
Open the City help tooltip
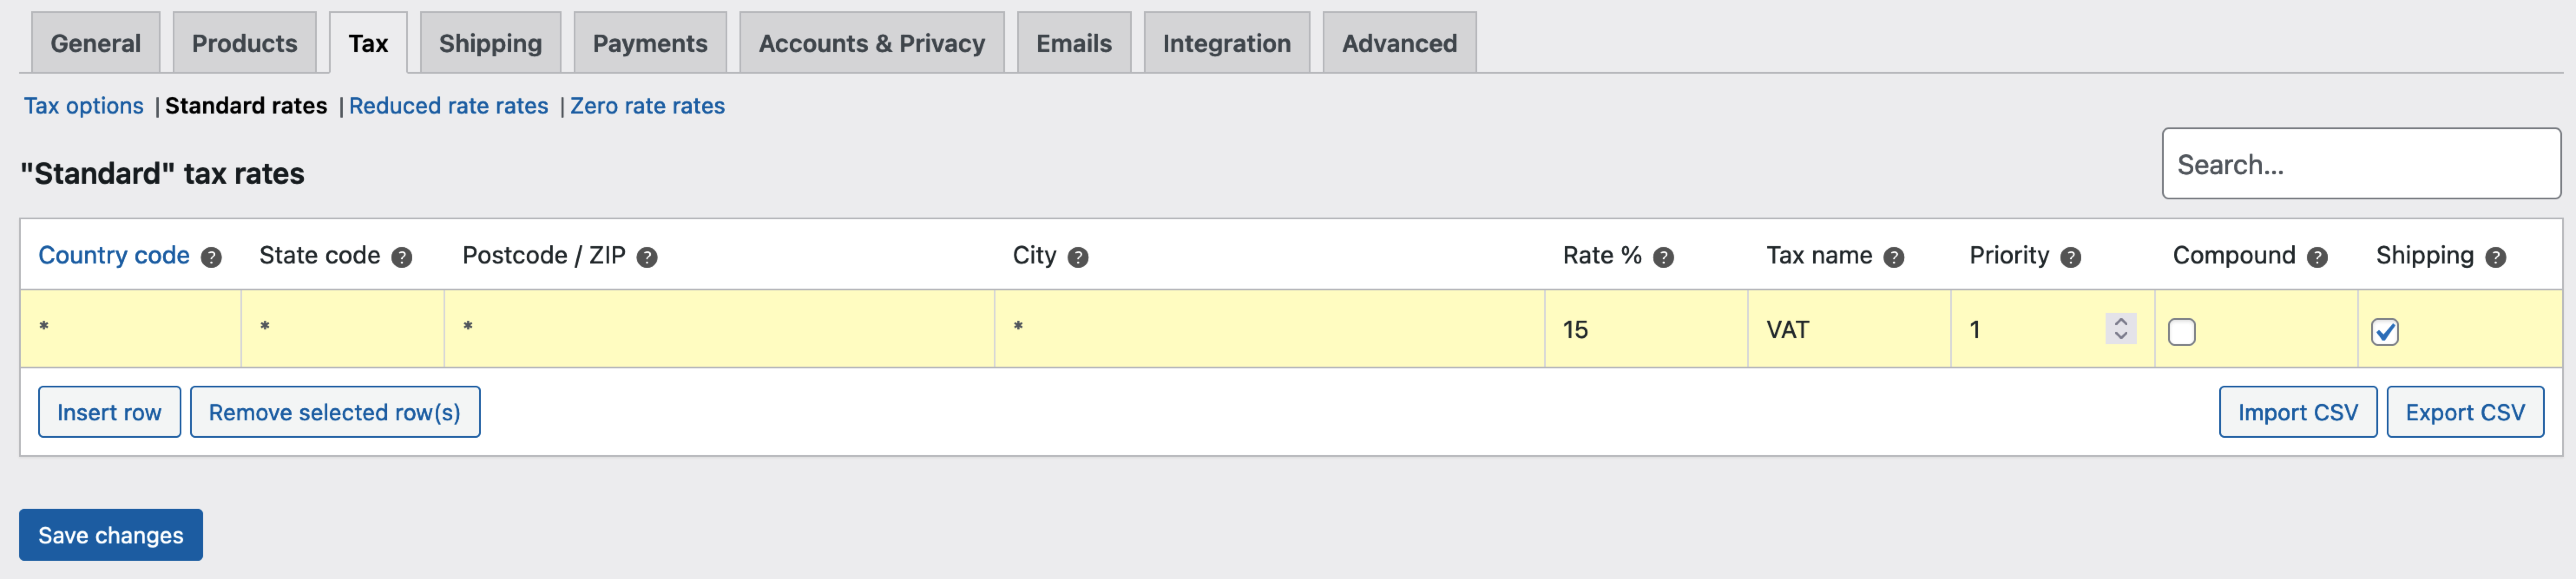(x=1078, y=257)
